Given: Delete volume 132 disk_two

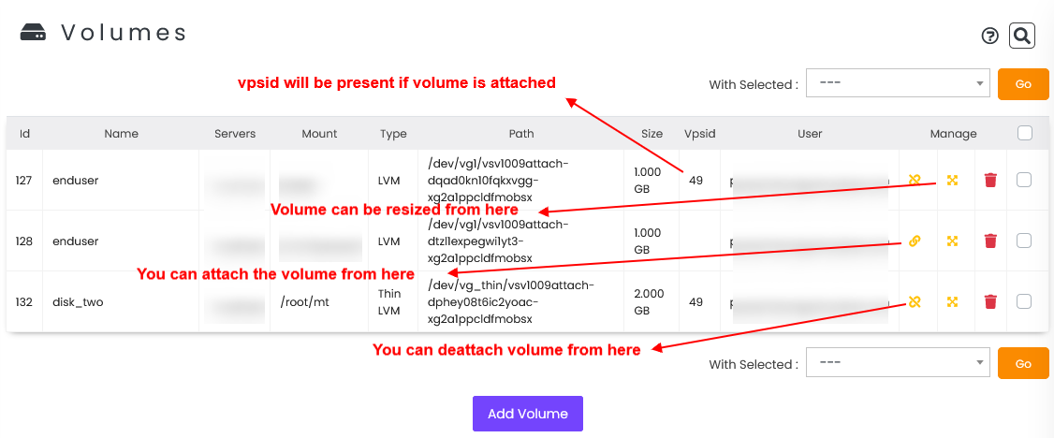Looking at the screenshot, I should tap(989, 301).
